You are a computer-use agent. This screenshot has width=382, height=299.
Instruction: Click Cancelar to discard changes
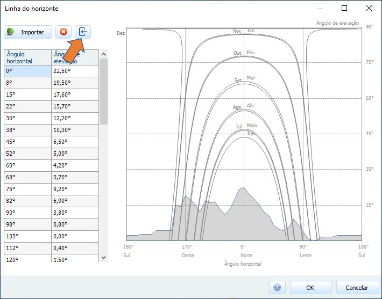pyautogui.click(x=356, y=288)
